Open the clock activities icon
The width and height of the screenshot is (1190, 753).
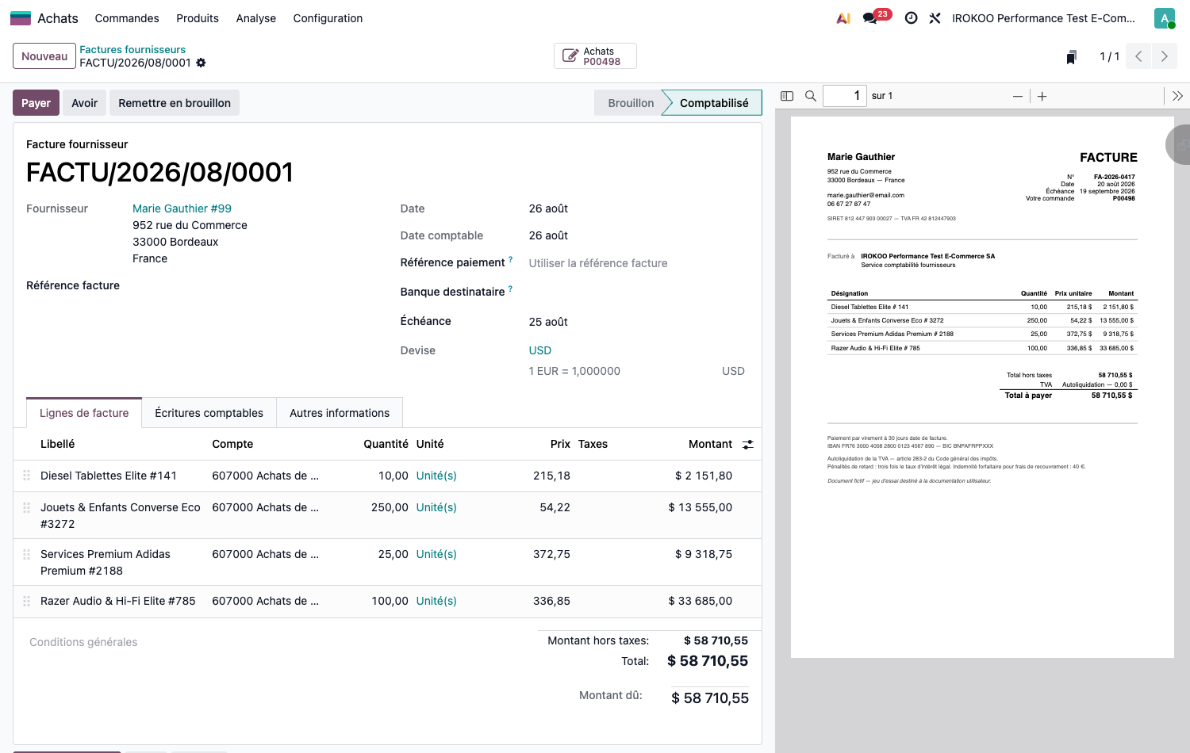[x=912, y=18]
